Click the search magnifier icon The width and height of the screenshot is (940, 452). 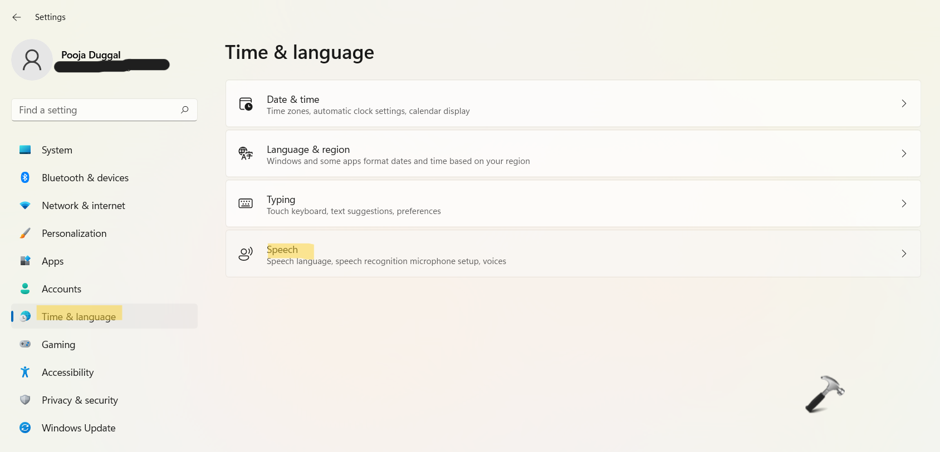click(185, 110)
